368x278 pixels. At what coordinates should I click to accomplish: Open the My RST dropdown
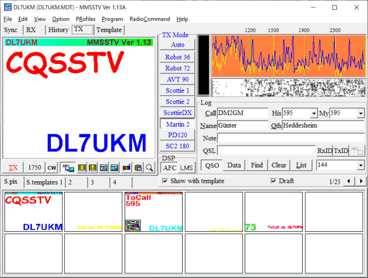click(361, 113)
